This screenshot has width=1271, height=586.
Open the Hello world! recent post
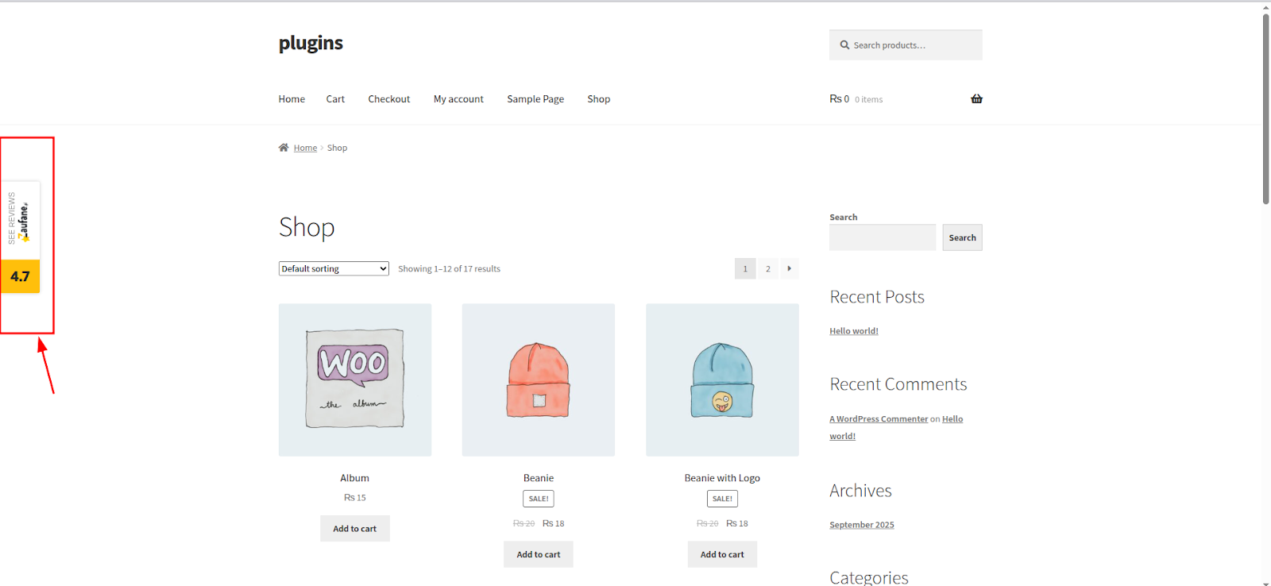pyautogui.click(x=853, y=331)
